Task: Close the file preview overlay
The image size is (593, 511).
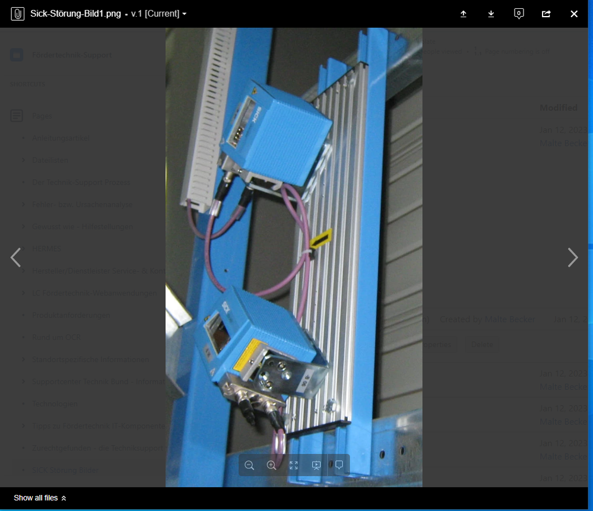Action: (x=574, y=14)
